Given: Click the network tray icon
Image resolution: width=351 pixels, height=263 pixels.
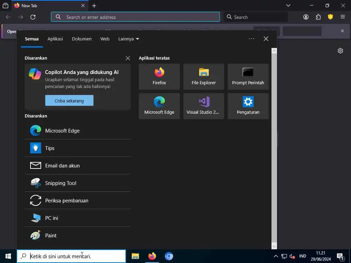Looking at the screenshot, I should click(x=284, y=256).
